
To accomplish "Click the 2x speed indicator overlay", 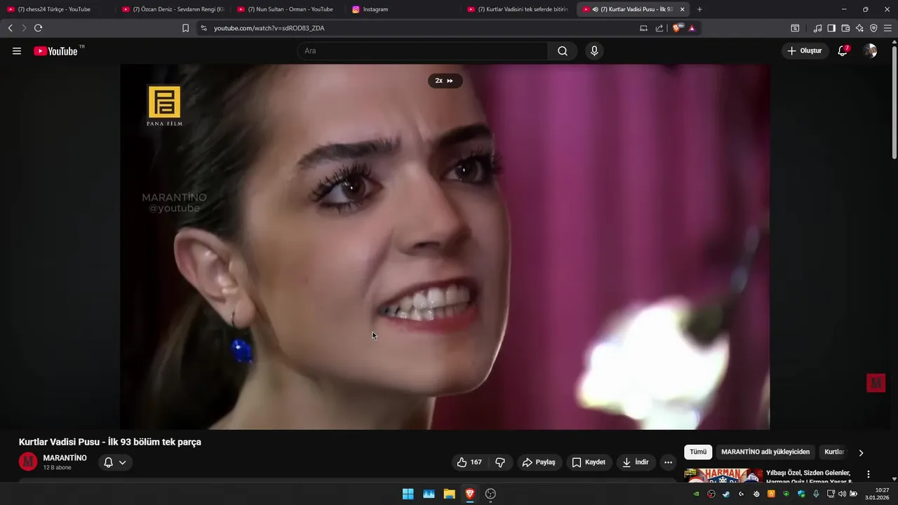I will click(x=445, y=81).
